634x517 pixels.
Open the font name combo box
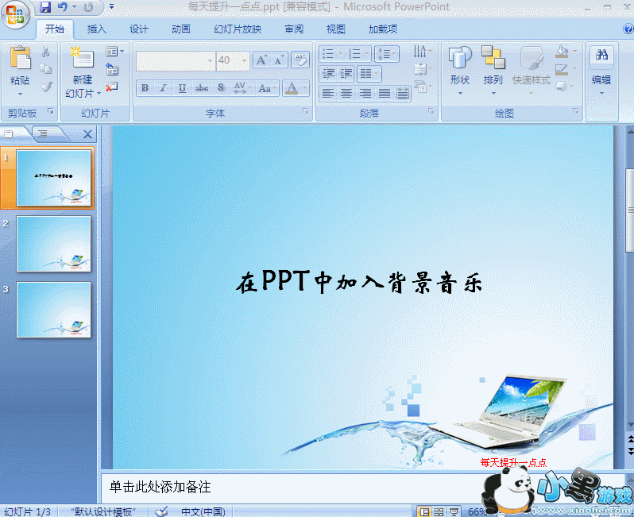[x=175, y=60]
